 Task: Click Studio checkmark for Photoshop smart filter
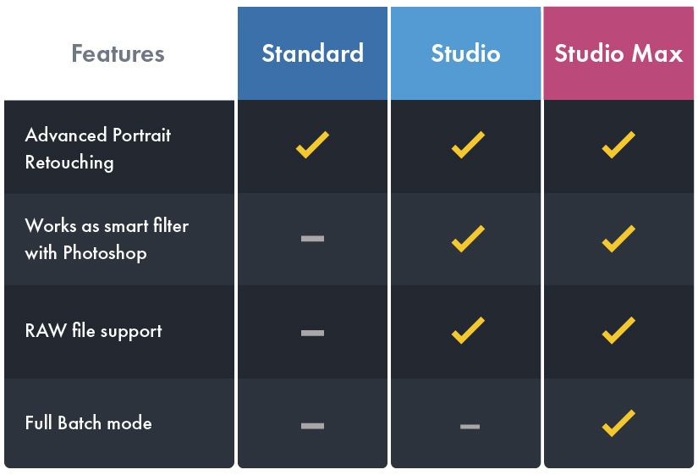[x=468, y=239]
